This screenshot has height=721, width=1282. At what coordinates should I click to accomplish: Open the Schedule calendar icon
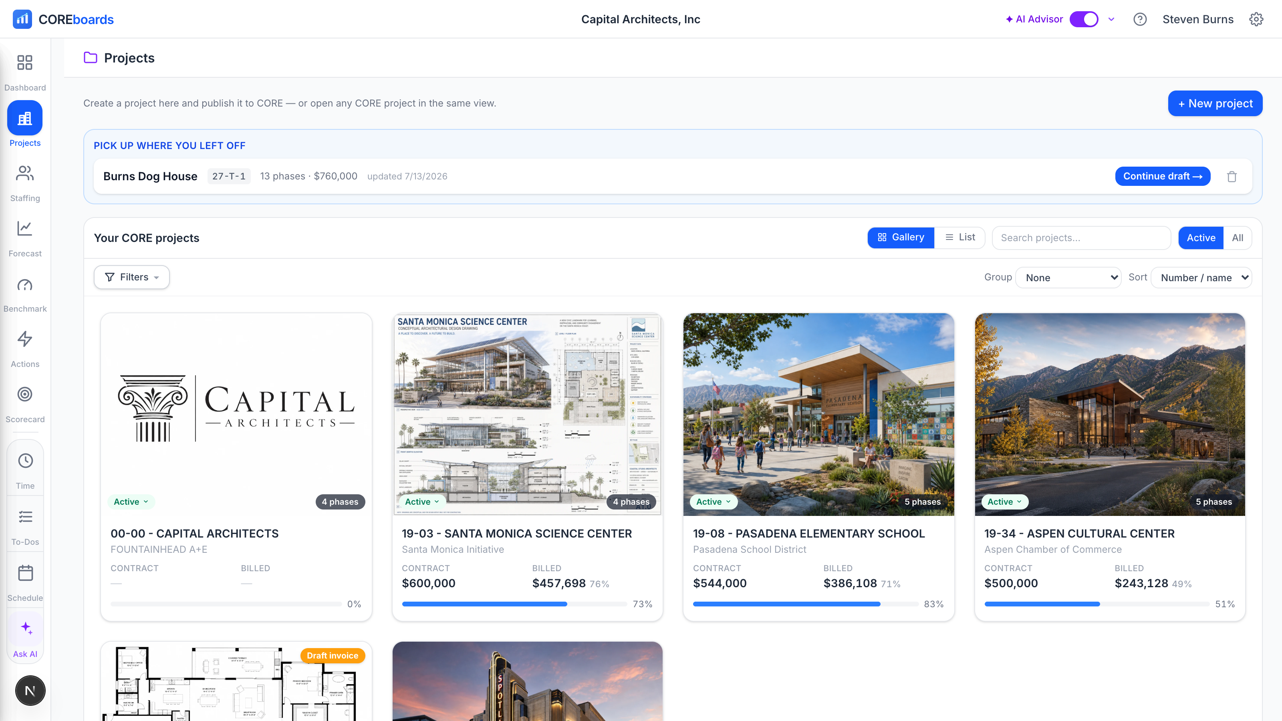pos(25,573)
